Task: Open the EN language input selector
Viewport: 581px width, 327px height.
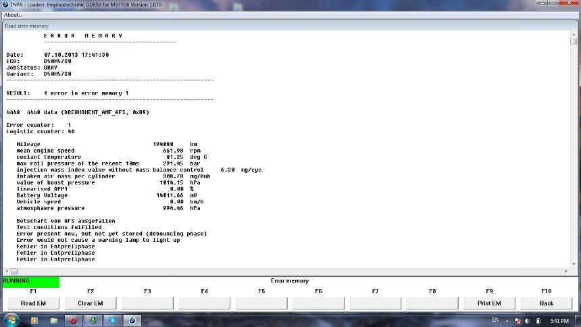Action: tap(495, 320)
